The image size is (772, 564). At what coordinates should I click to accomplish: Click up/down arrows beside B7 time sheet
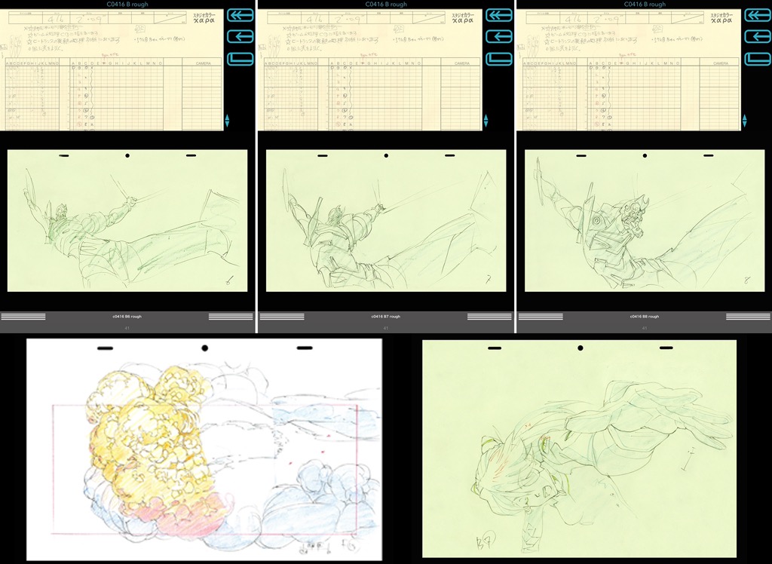[486, 121]
